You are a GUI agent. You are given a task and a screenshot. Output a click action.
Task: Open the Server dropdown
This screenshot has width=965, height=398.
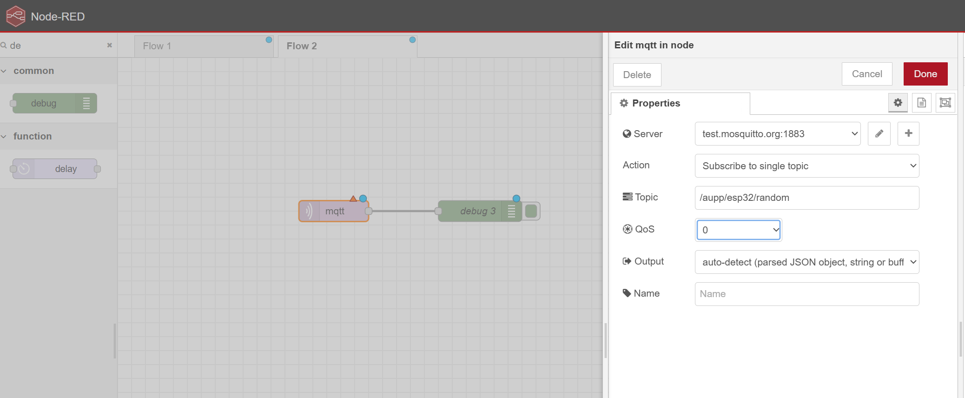(777, 134)
